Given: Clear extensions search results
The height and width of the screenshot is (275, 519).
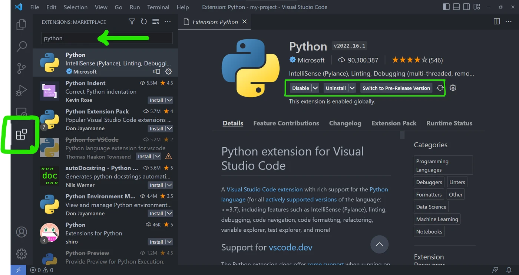Looking at the screenshot, I should [156, 22].
